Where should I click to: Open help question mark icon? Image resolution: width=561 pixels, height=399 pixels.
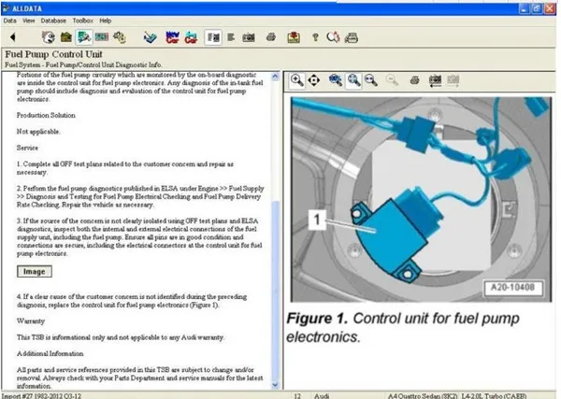(x=315, y=36)
